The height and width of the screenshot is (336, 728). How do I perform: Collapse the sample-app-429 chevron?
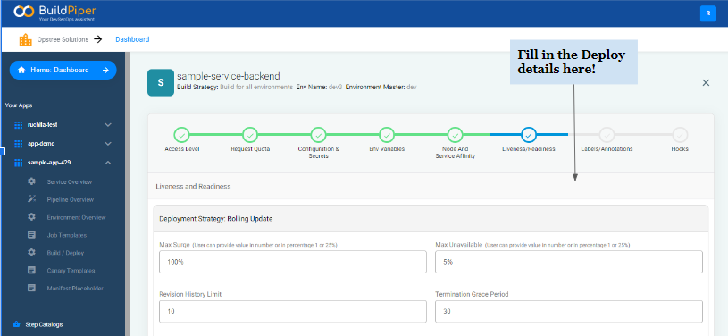click(x=108, y=163)
